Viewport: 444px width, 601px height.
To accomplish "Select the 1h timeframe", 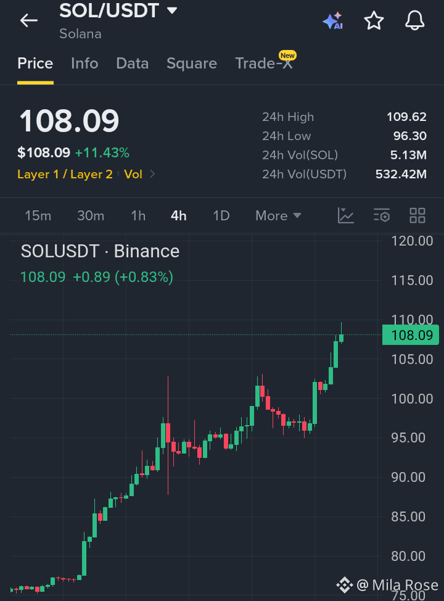I will coord(138,215).
